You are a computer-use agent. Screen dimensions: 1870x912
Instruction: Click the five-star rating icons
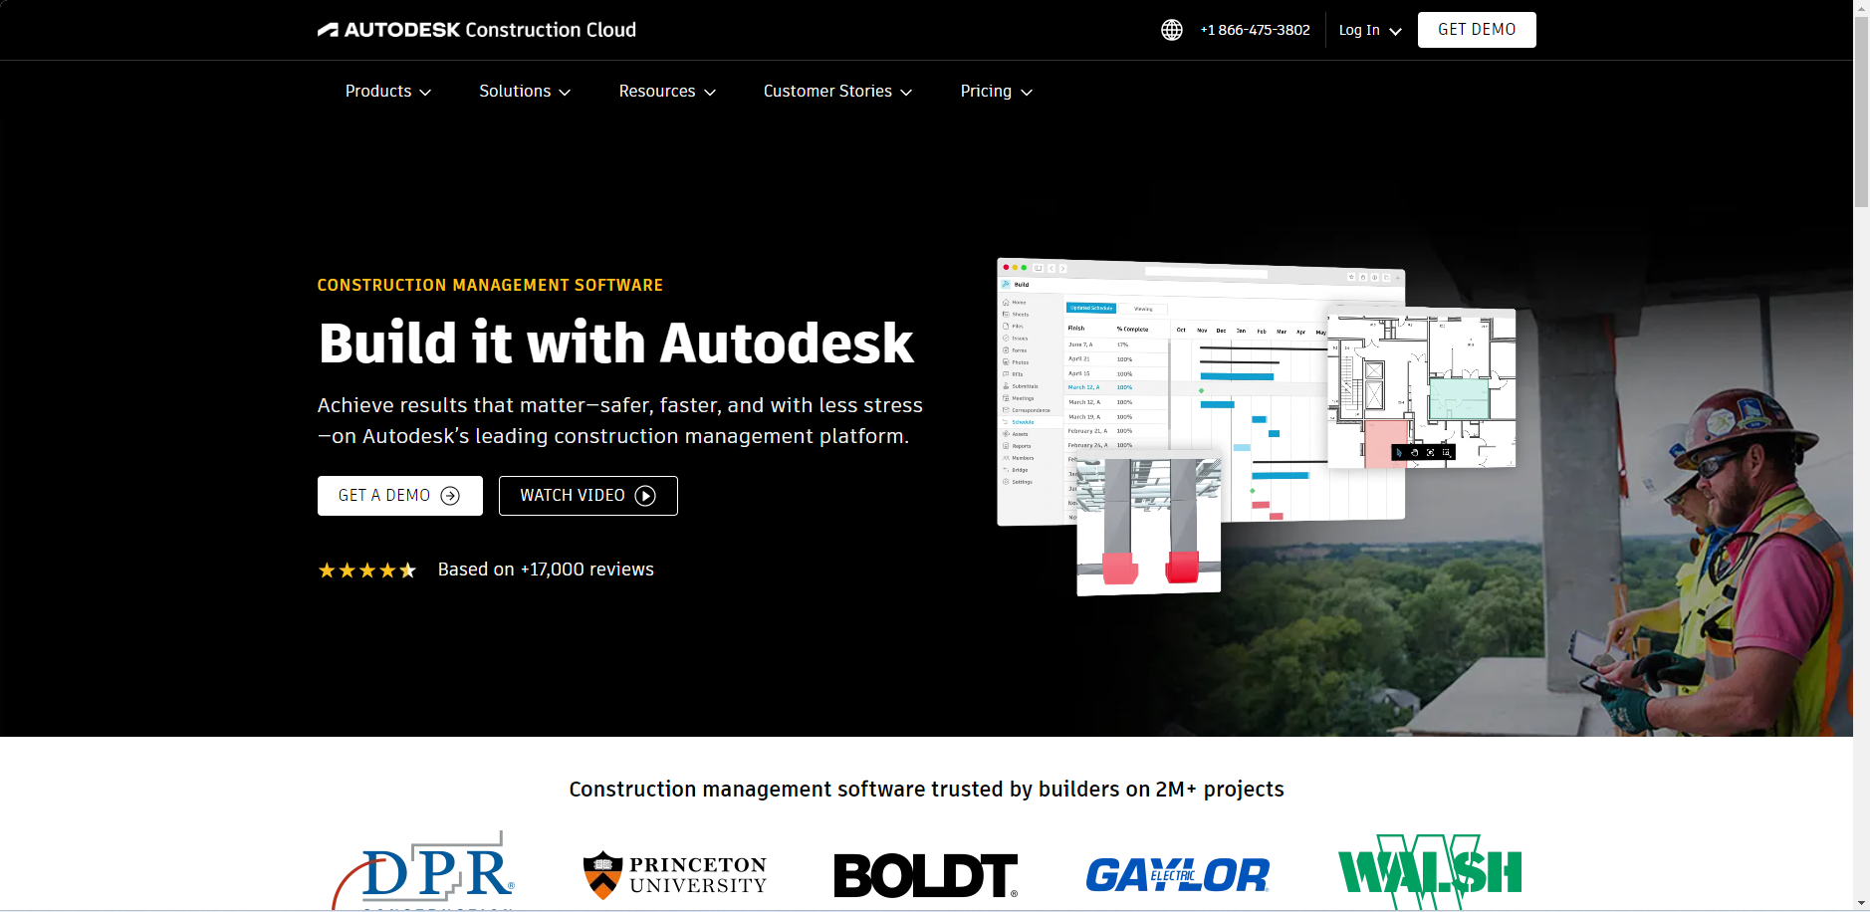coord(367,570)
